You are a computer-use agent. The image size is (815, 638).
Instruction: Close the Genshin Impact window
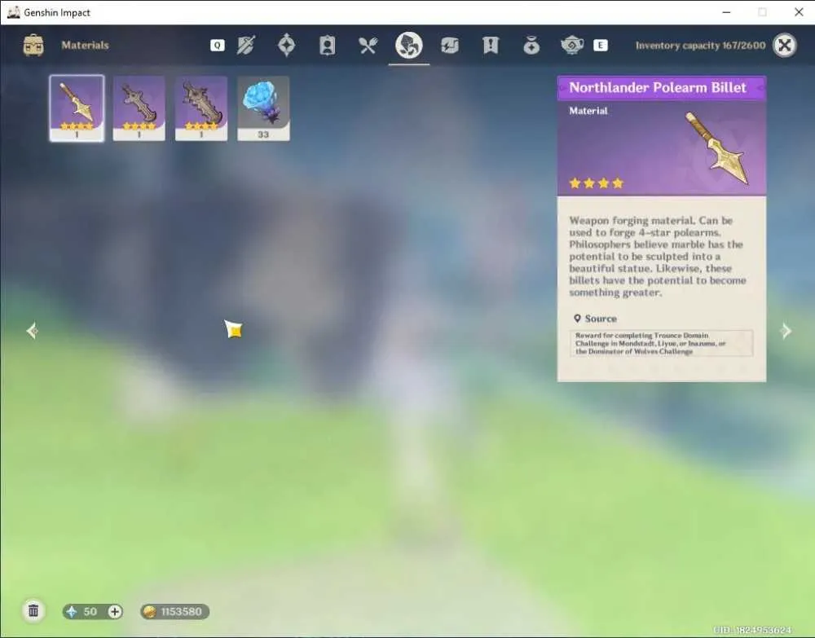(x=799, y=12)
